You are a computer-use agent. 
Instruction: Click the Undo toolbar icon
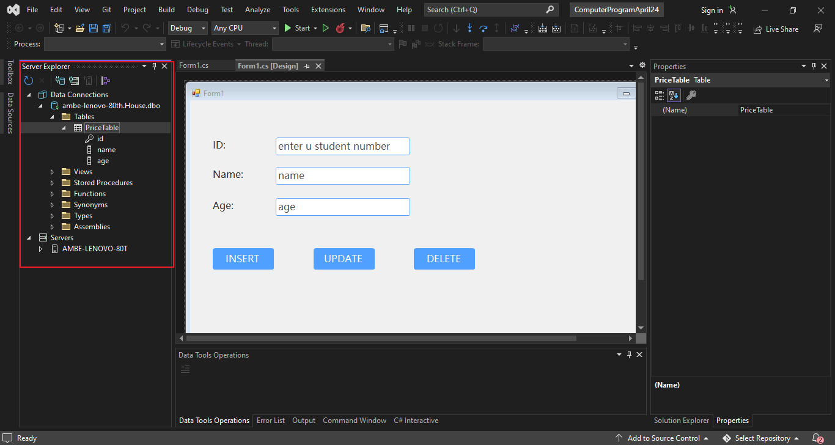click(125, 28)
